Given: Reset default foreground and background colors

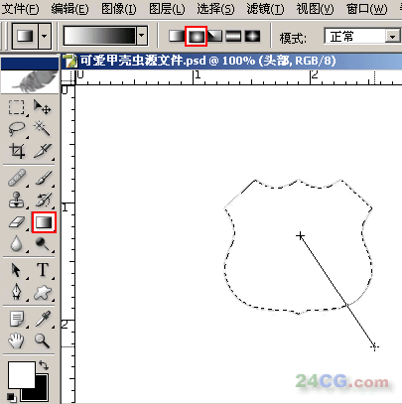Looking at the screenshot, I should 12,396.
